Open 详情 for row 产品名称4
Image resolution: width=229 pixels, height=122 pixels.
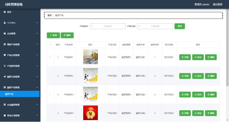(x=185, y=113)
